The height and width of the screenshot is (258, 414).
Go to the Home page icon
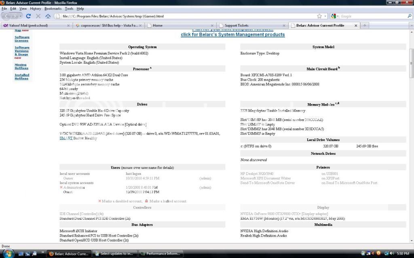coord(48,16)
